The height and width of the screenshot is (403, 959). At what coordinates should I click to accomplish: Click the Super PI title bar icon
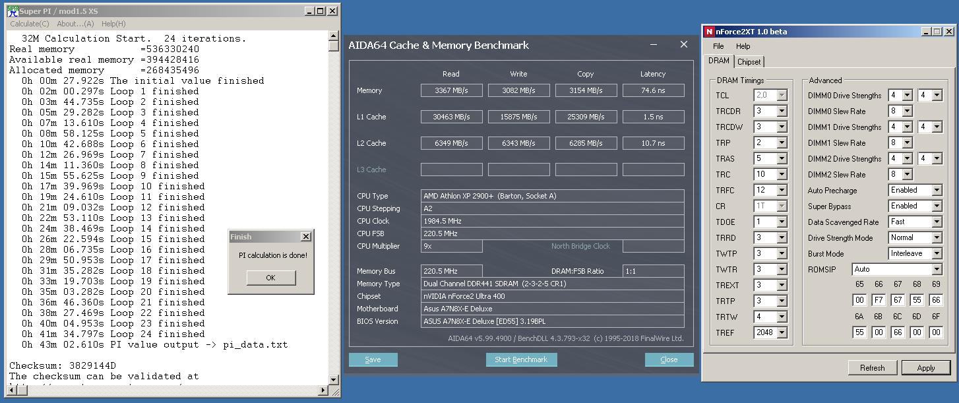click(13, 11)
